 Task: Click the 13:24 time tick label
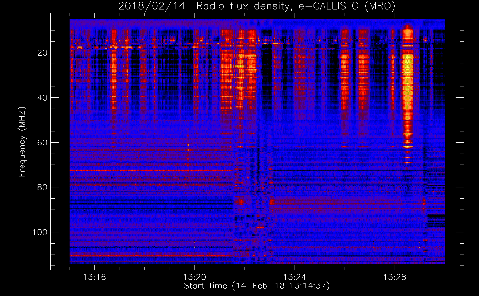pyautogui.click(x=295, y=277)
